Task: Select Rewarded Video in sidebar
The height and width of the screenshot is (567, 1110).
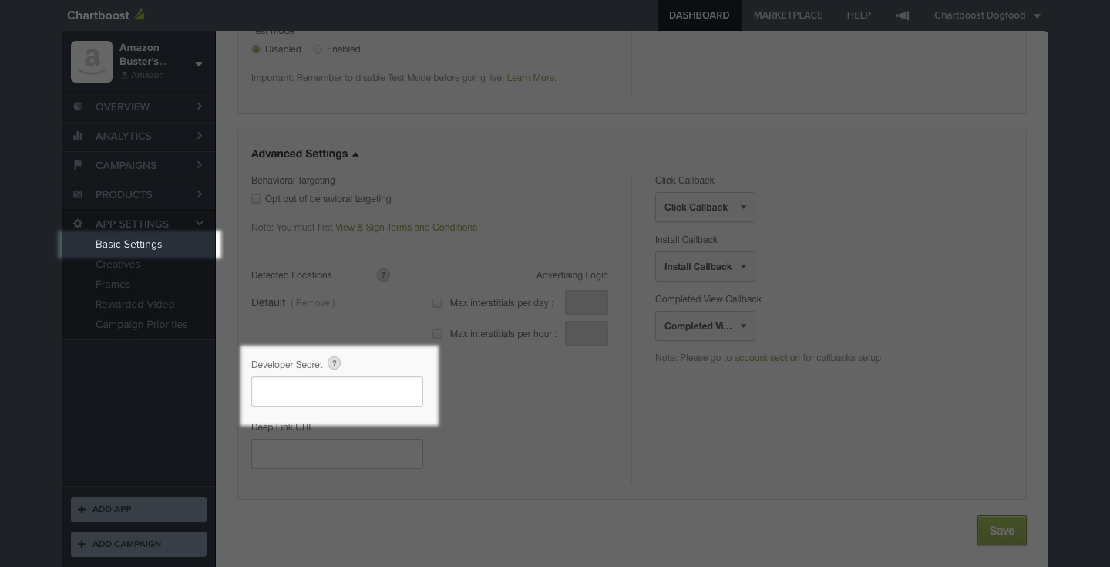Action: click(135, 304)
